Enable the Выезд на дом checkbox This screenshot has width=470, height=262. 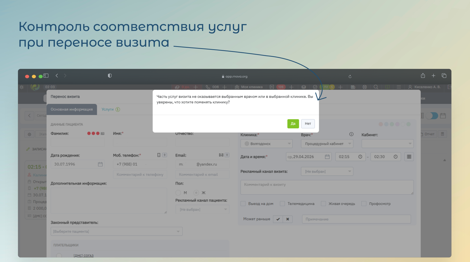point(243,204)
